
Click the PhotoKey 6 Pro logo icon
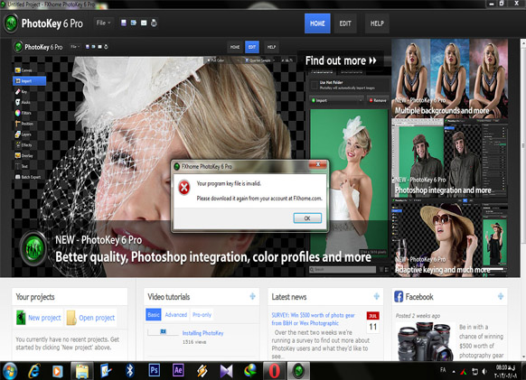(11, 23)
